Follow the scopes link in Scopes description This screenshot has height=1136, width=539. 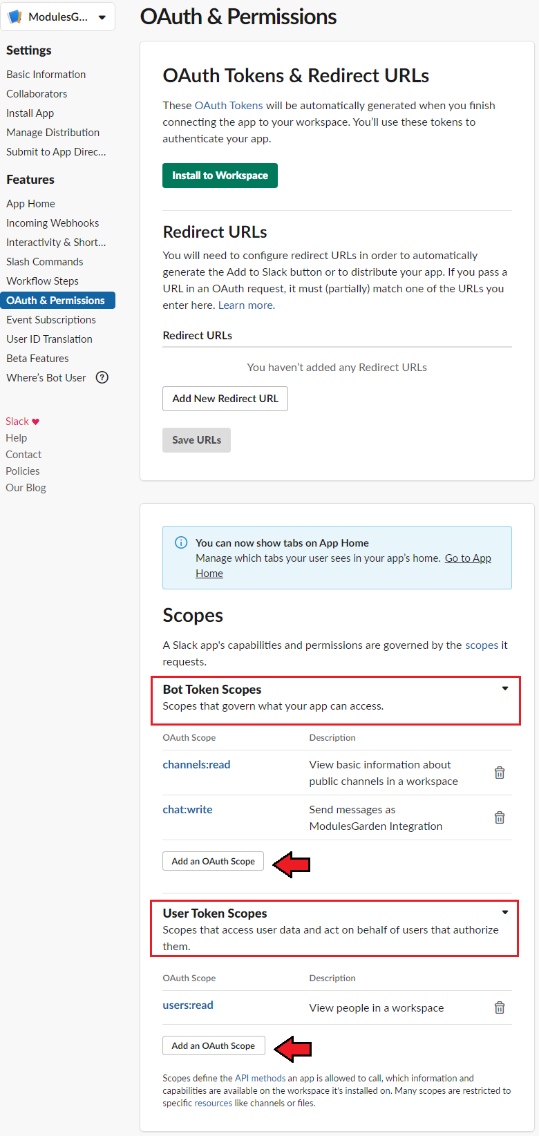tap(482, 645)
